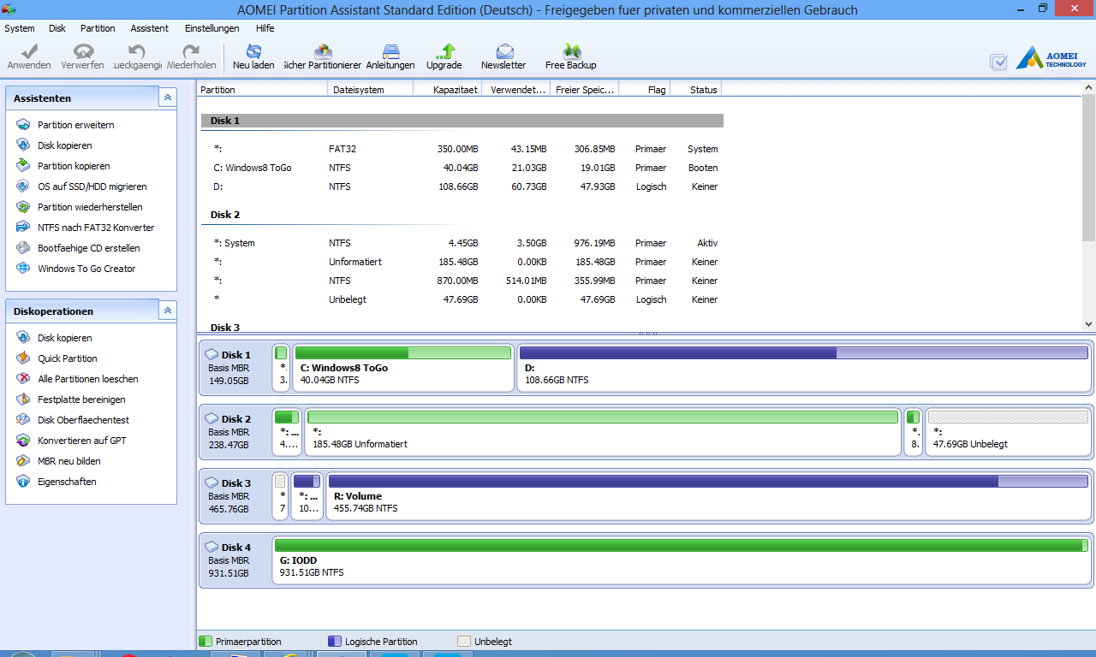Open the Partition menu
This screenshot has height=657, width=1096.
98,28
